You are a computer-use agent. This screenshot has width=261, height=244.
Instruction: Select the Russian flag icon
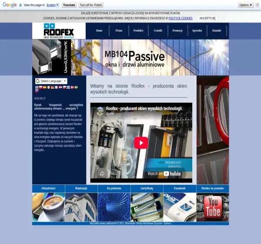click(x=37, y=91)
